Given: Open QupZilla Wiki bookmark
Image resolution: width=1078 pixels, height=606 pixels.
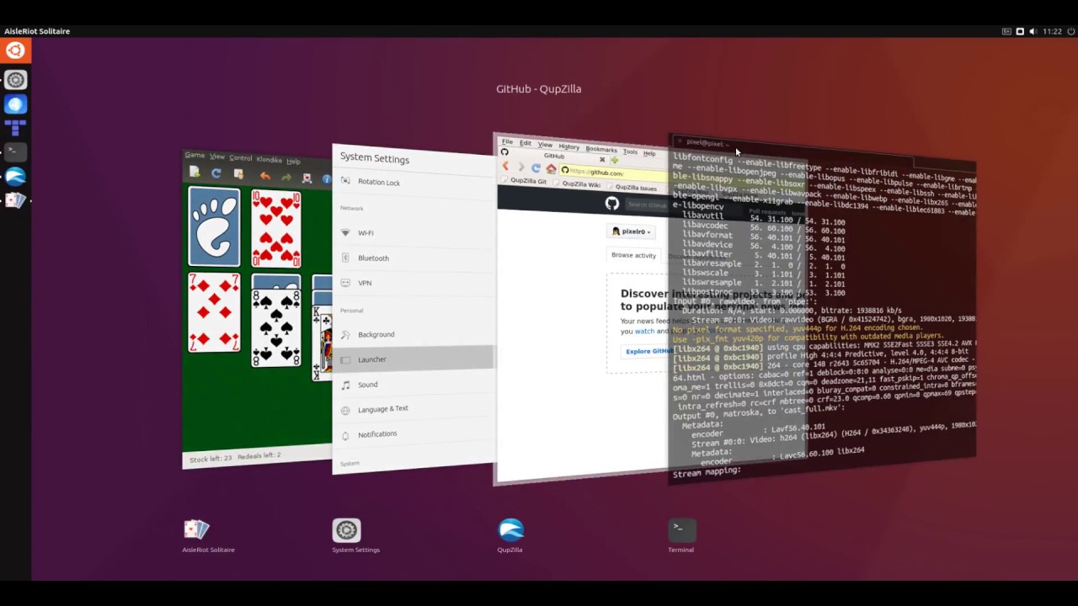Looking at the screenshot, I should pos(578,184).
